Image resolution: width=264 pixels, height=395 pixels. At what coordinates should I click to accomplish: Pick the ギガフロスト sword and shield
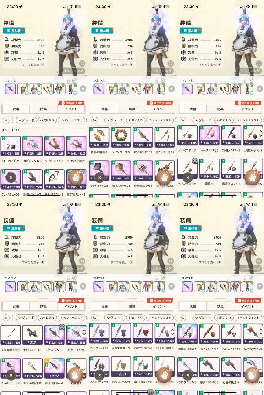pyautogui.click(x=121, y=333)
